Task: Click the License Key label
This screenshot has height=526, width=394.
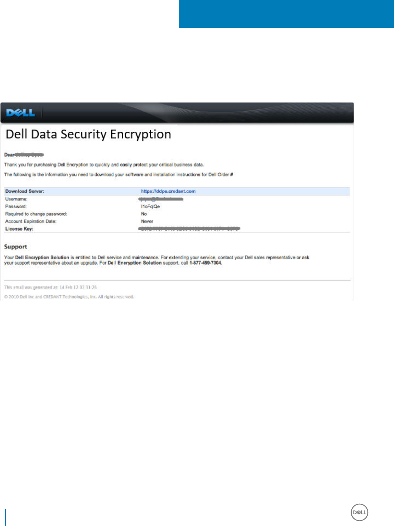Action: [x=19, y=229]
